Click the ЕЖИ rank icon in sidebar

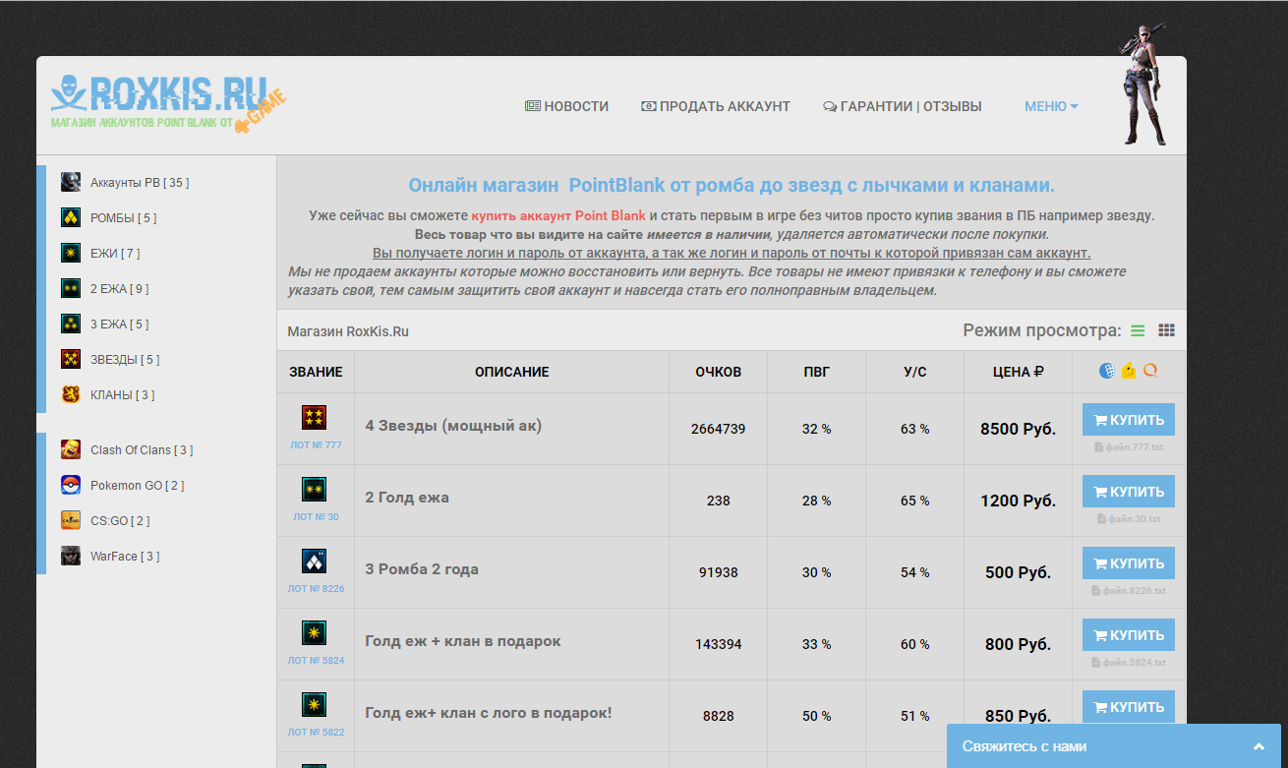71,253
